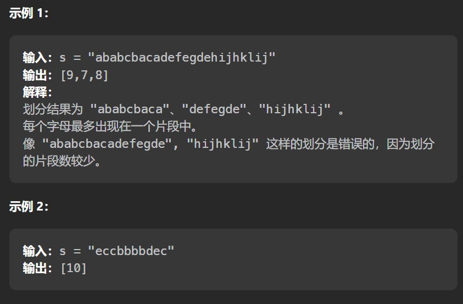Image resolution: width=463 pixels, height=304 pixels.
Task: Click the [9,7,8] output value
Action: tap(85, 75)
